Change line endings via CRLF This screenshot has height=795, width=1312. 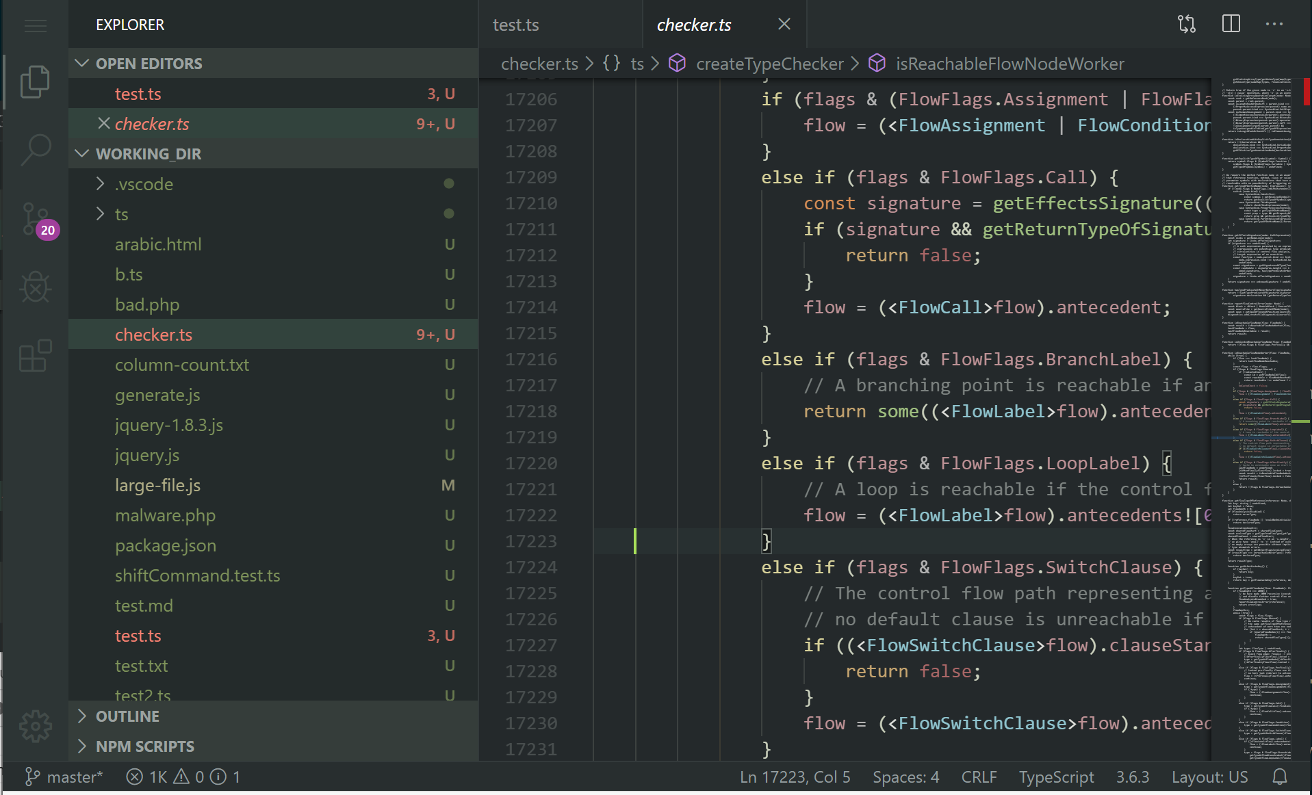pyautogui.click(x=979, y=777)
